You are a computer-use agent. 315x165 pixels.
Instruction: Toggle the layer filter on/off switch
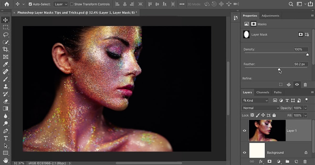point(306,100)
